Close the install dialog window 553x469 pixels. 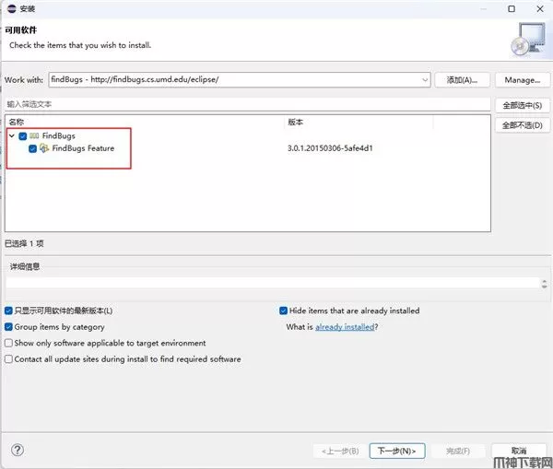tap(540, 9)
